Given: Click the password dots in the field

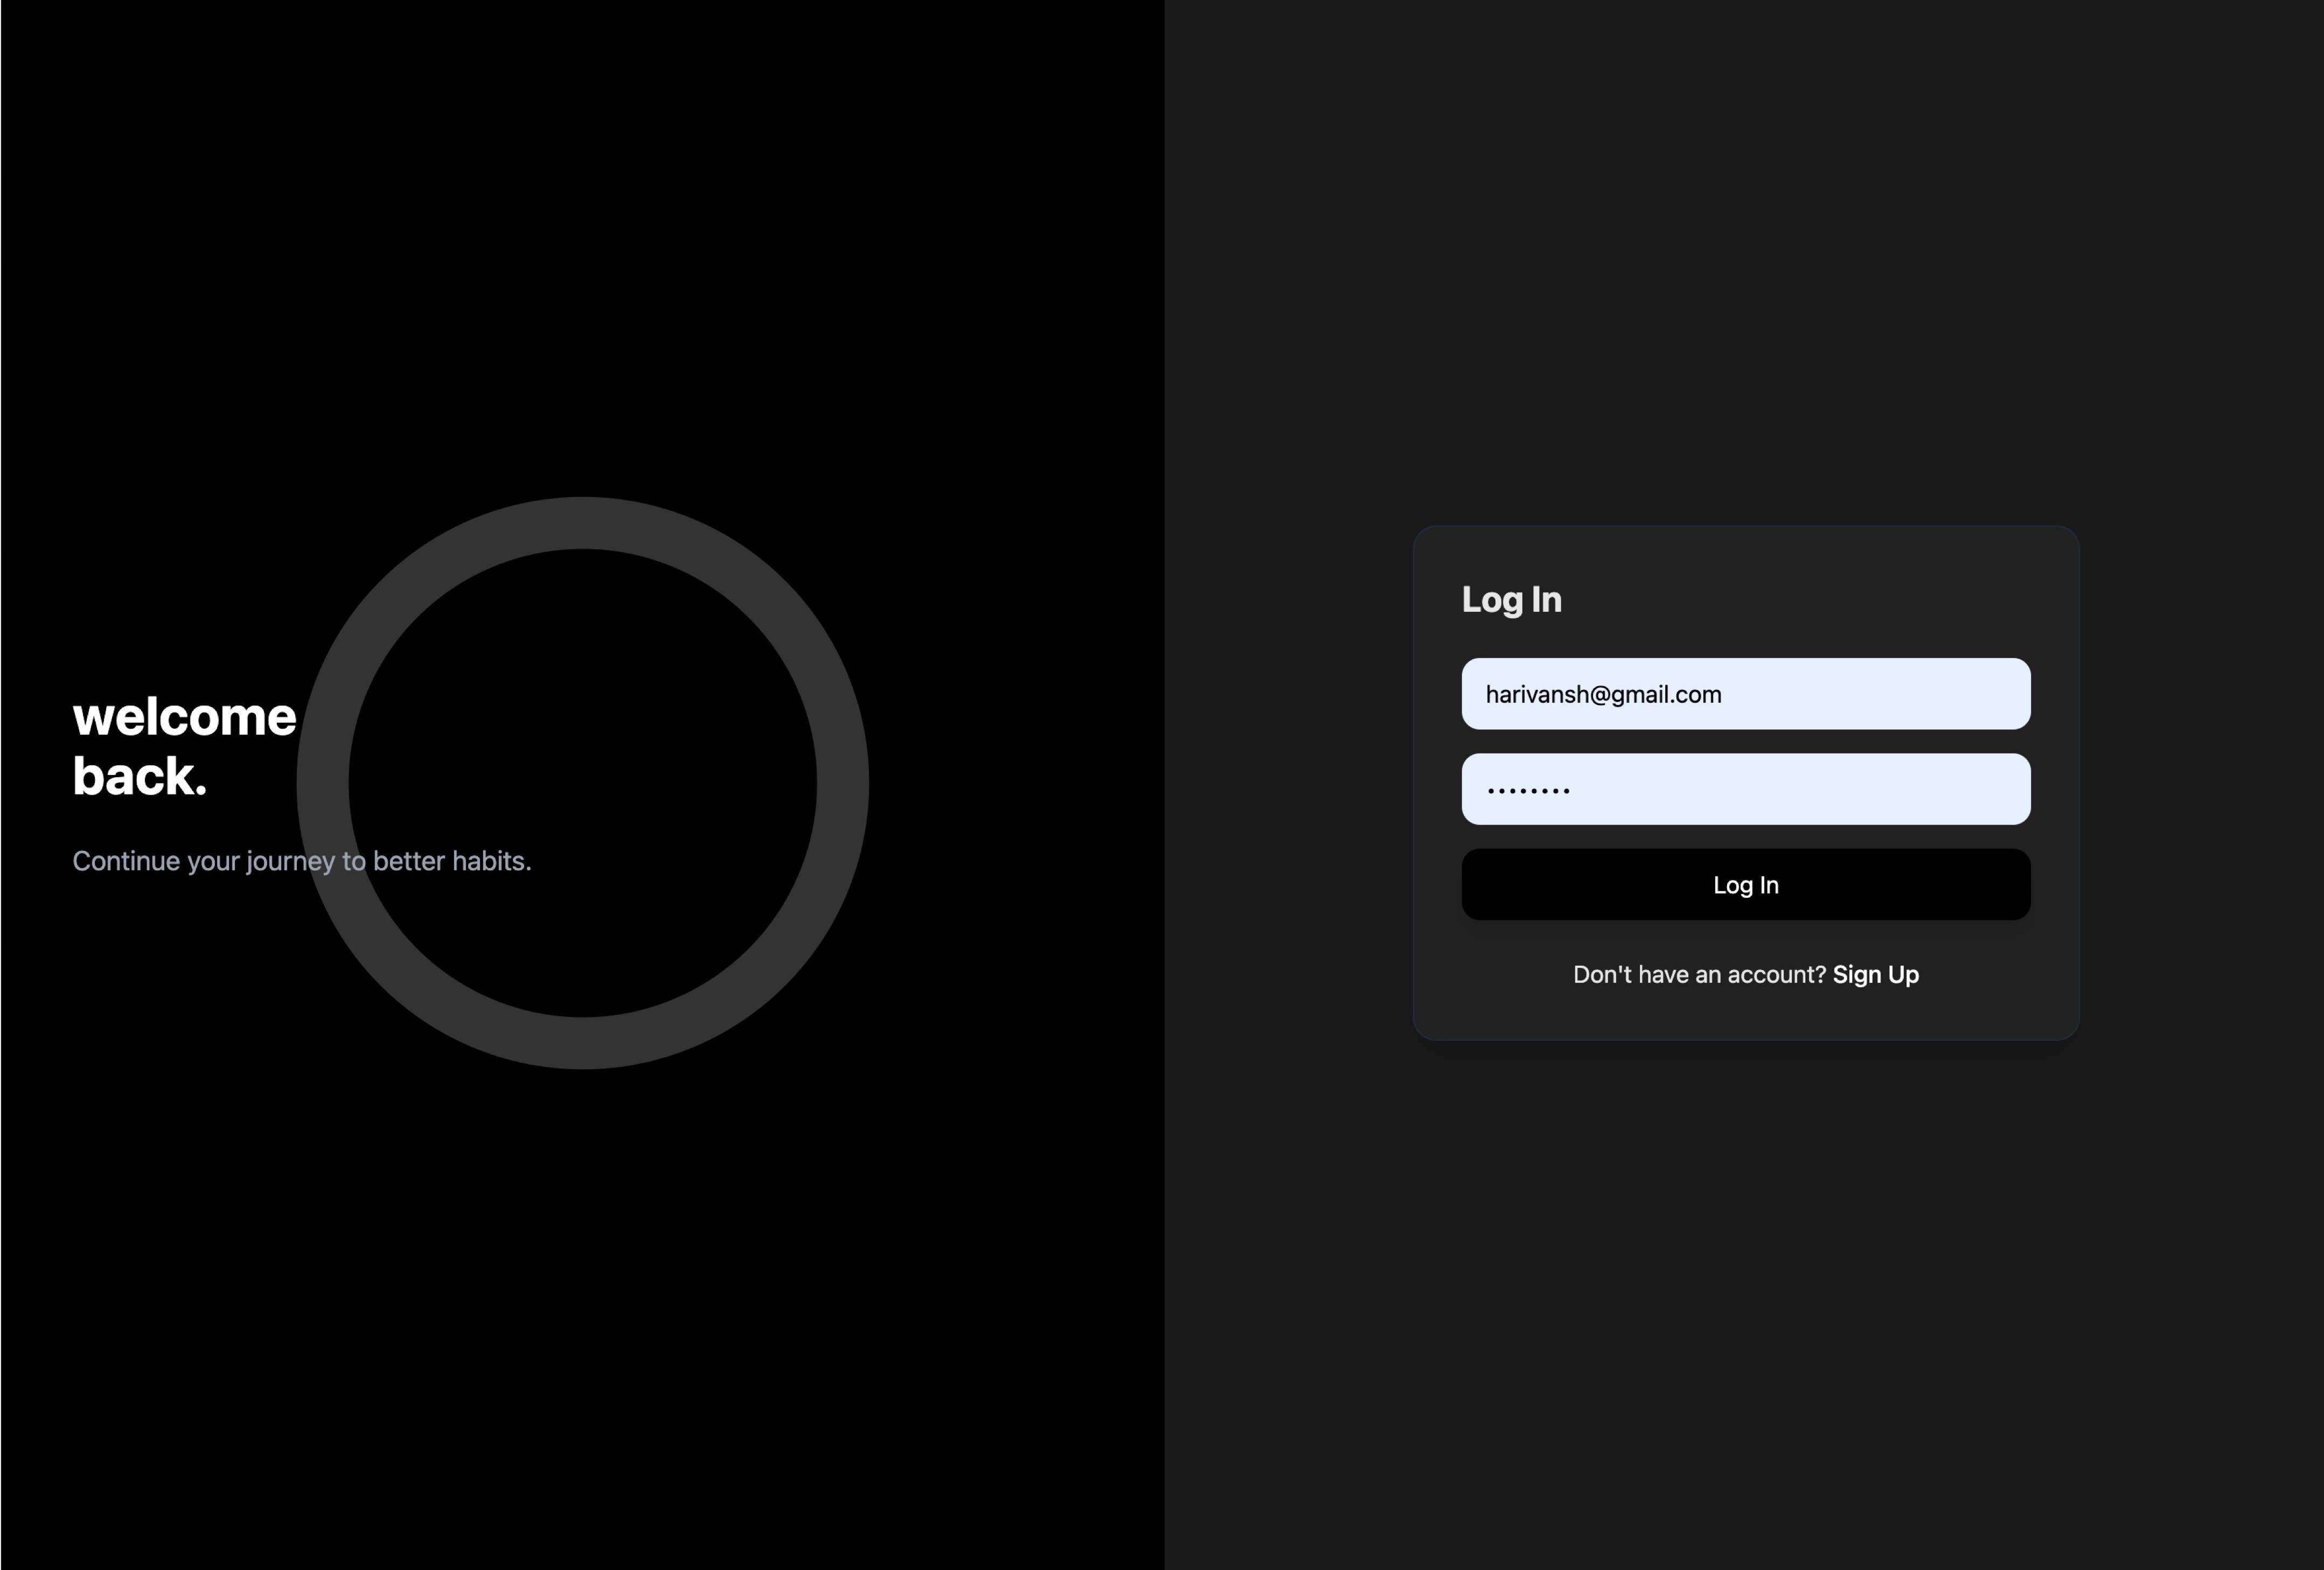Looking at the screenshot, I should (x=1528, y=790).
